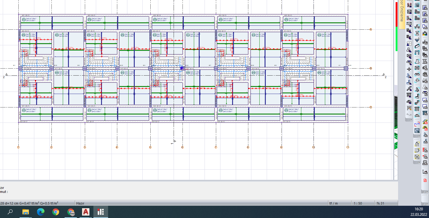Click 'Hazır' in the status bar

coord(80,203)
